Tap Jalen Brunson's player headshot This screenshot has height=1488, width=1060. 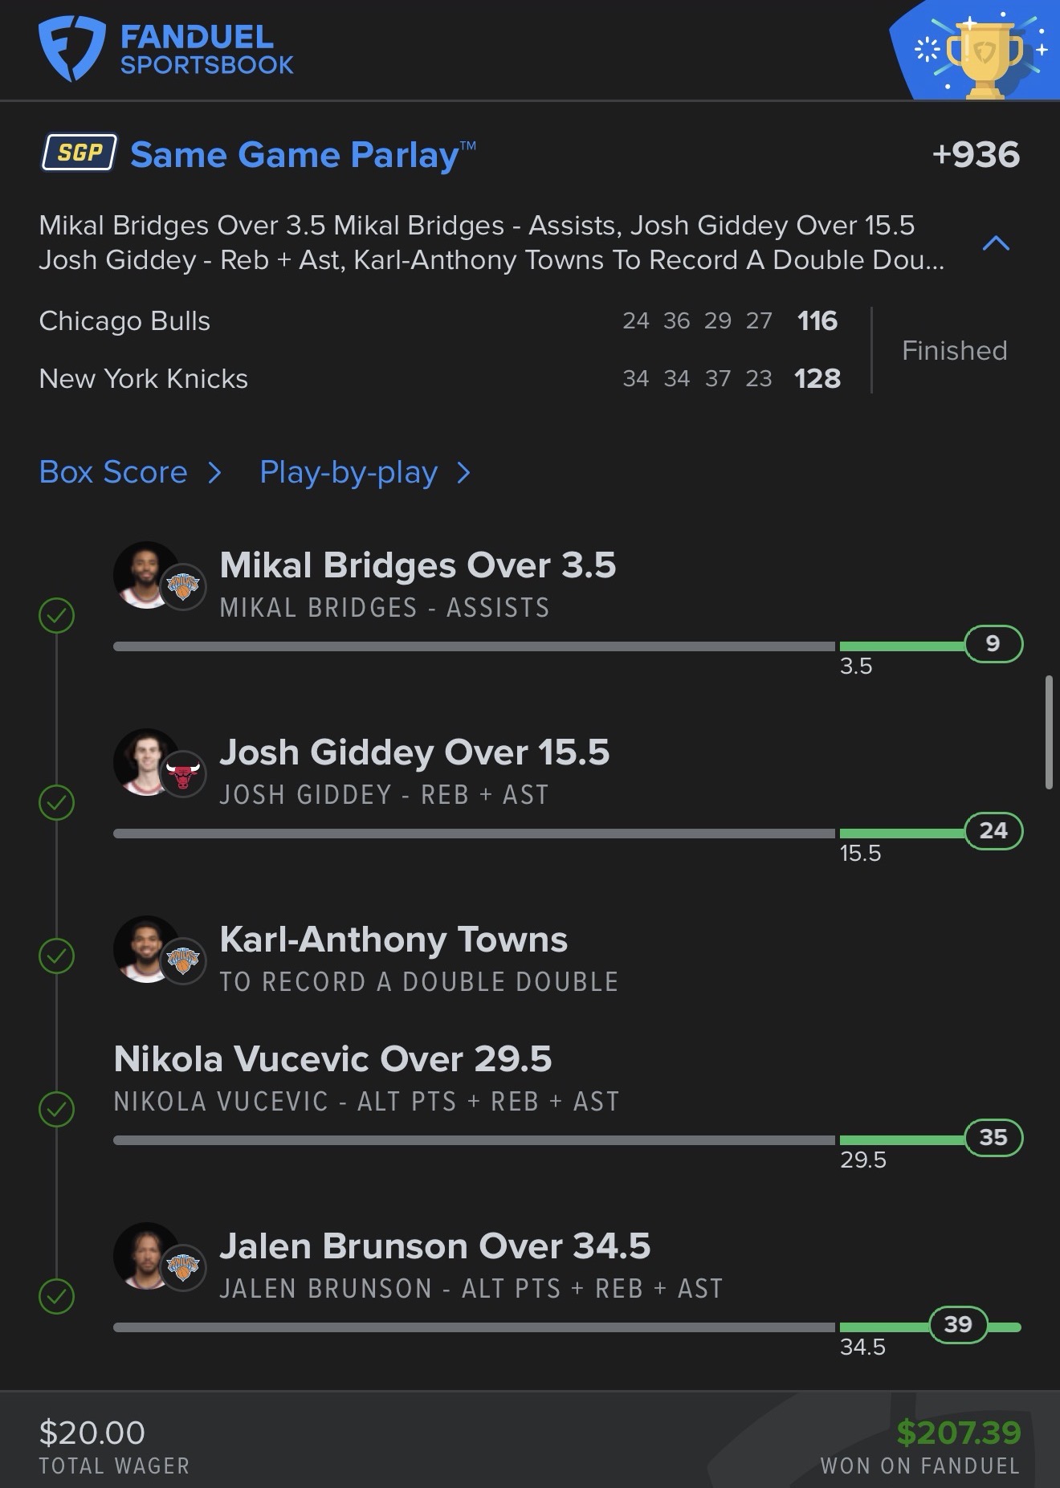click(145, 1256)
